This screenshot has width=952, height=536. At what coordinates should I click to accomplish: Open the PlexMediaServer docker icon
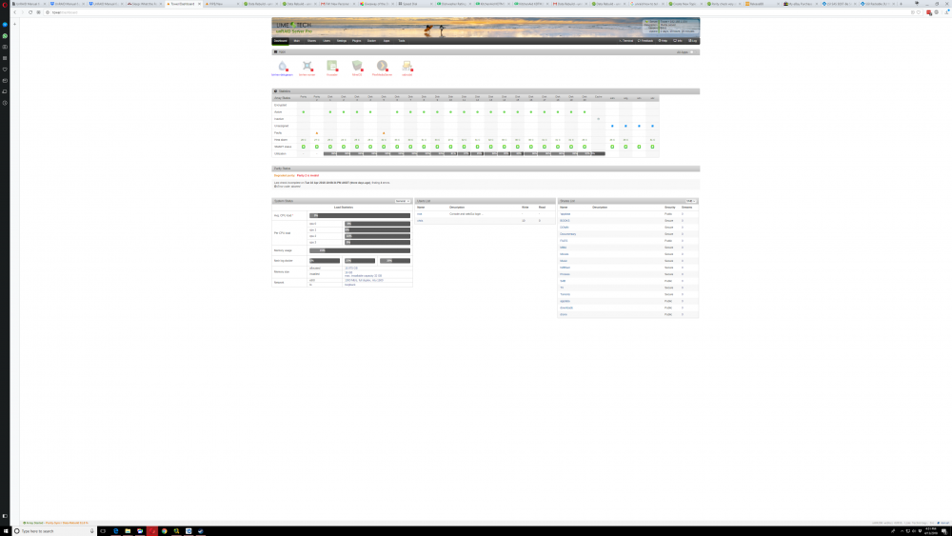coord(382,66)
